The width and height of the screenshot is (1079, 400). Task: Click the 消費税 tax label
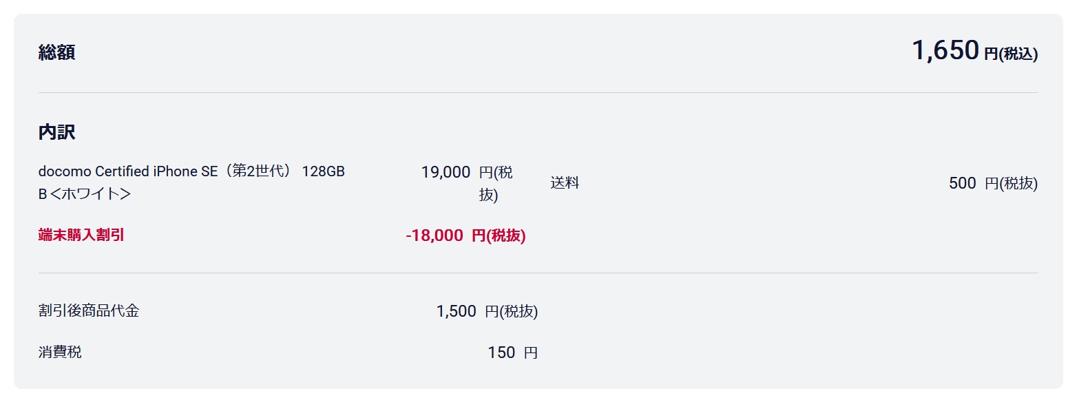pyautogui.click(x=60, y=352)
